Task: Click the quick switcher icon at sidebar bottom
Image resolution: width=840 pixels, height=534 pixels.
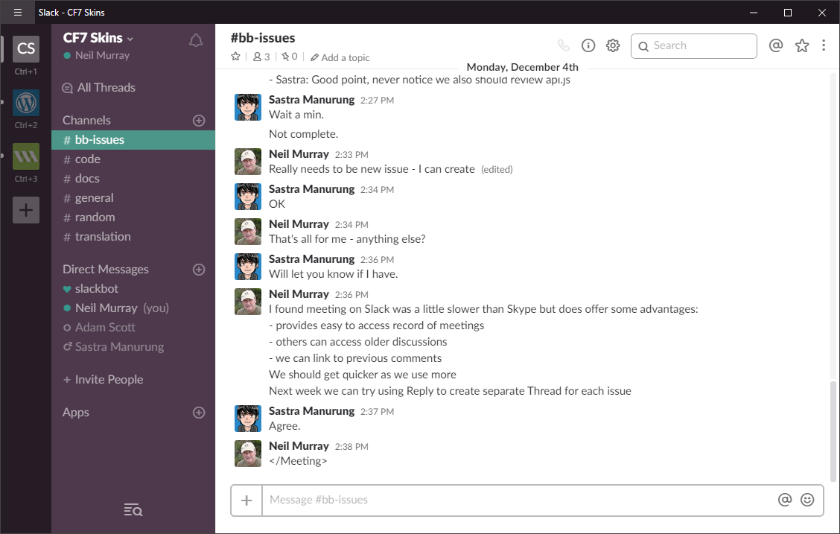Action: 133,510
